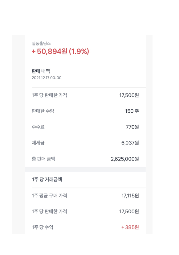179x255 pixels.
Task: Select the 1주 당 수익 label
Action: pyautogui.click(x=43, y=227)
